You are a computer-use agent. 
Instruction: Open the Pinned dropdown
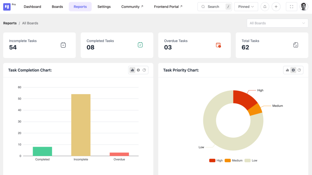coord(246,7)
